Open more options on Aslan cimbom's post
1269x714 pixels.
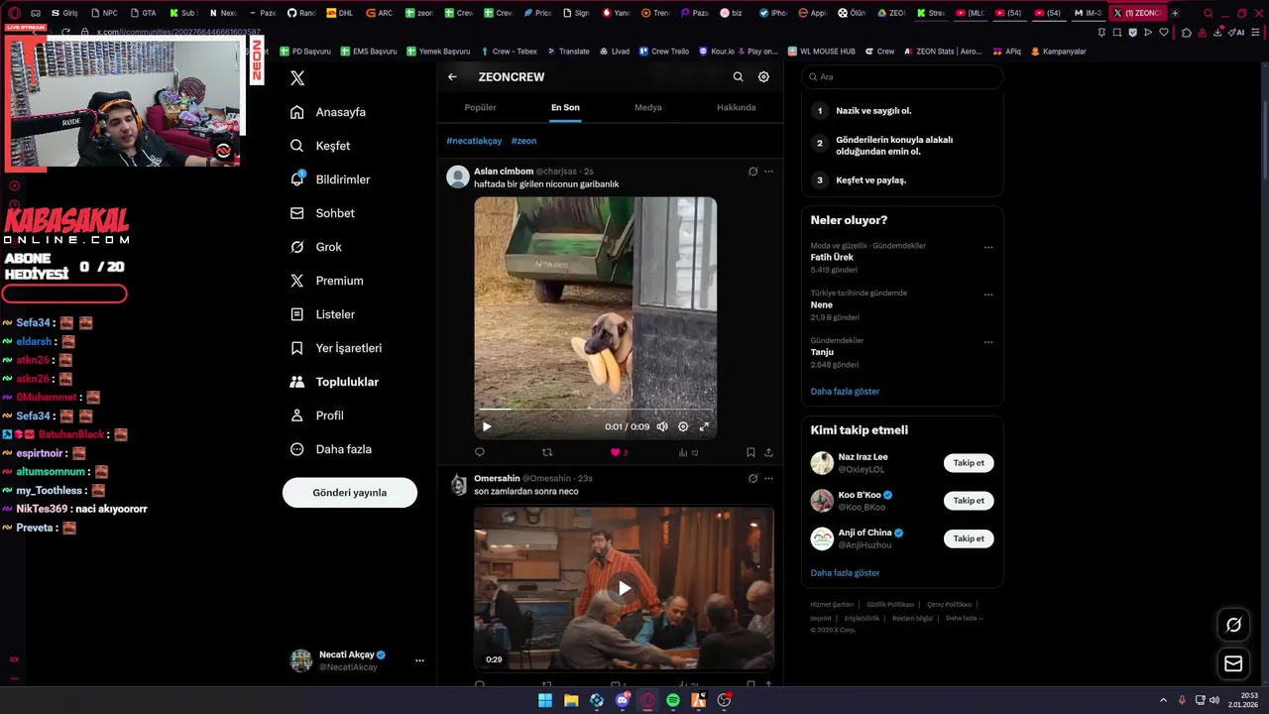pos(768,172)
